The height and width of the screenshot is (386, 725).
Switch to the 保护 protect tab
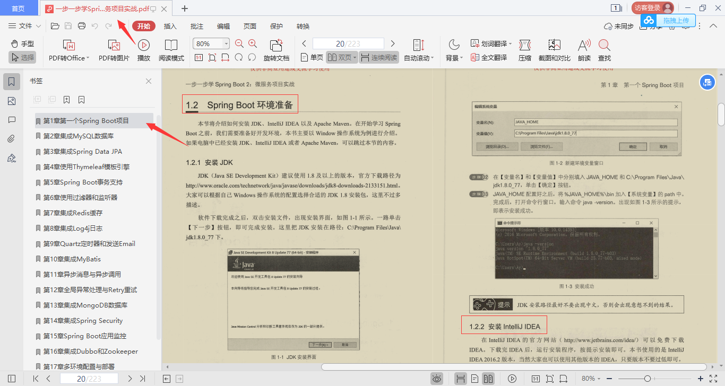coord(277,26)
